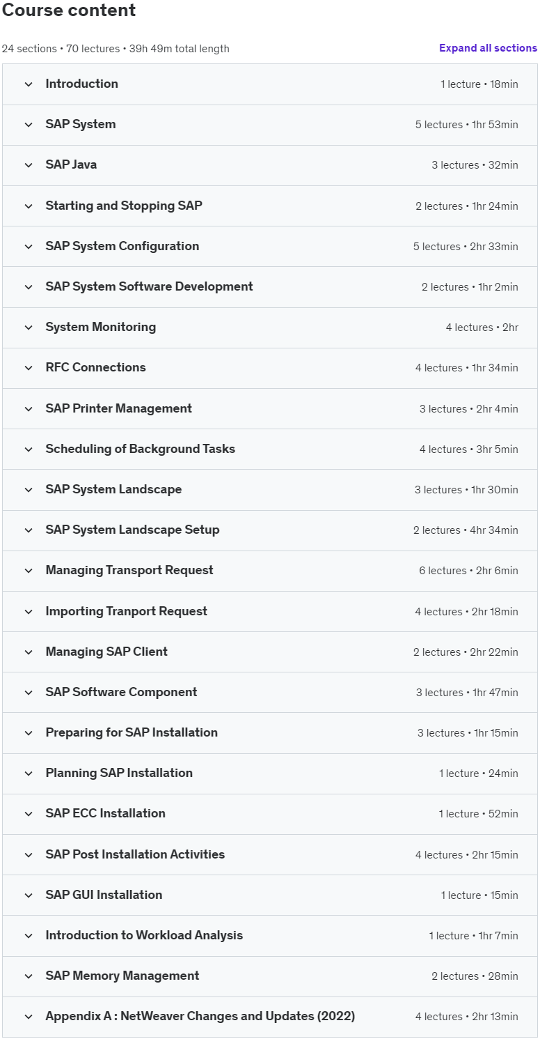Expand Managing Transport Request chevron
The height and width of the screenshot is (1039, 540).
point(29,571)
